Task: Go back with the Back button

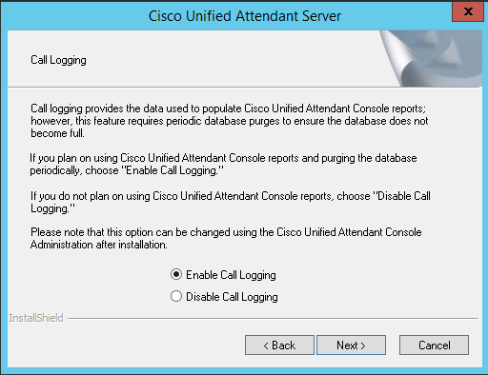Action: (x=279, y=345)
